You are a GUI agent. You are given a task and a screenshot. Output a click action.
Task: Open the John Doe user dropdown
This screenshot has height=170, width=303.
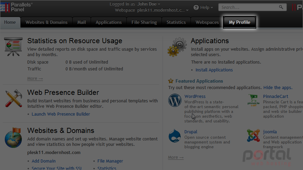click(x=148, y=4)
